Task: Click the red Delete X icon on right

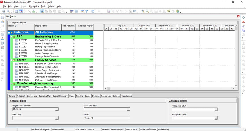Action: [243, 22]
